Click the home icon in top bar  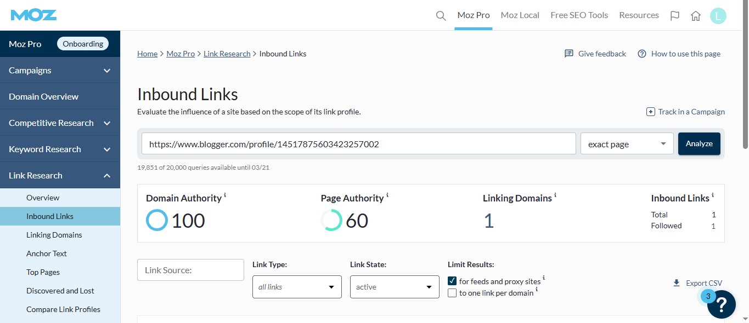[x=696, y=16]
